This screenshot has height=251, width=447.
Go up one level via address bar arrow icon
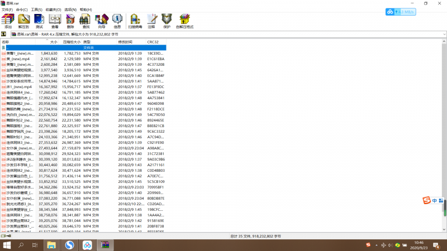coord(4,35)
